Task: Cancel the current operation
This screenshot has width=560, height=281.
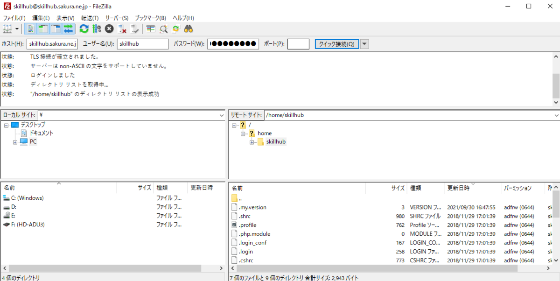Action: tap(109, 29)
